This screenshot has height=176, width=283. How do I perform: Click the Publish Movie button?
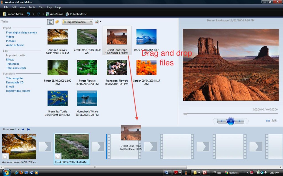pos(76,14)
